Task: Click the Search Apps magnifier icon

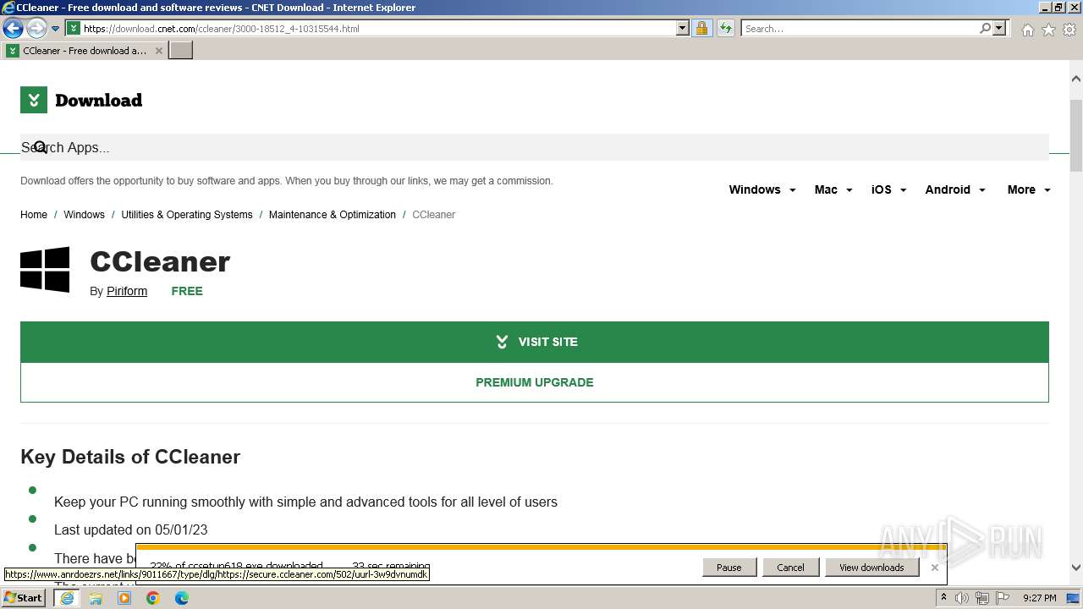Action: click(x=40, y=147)
